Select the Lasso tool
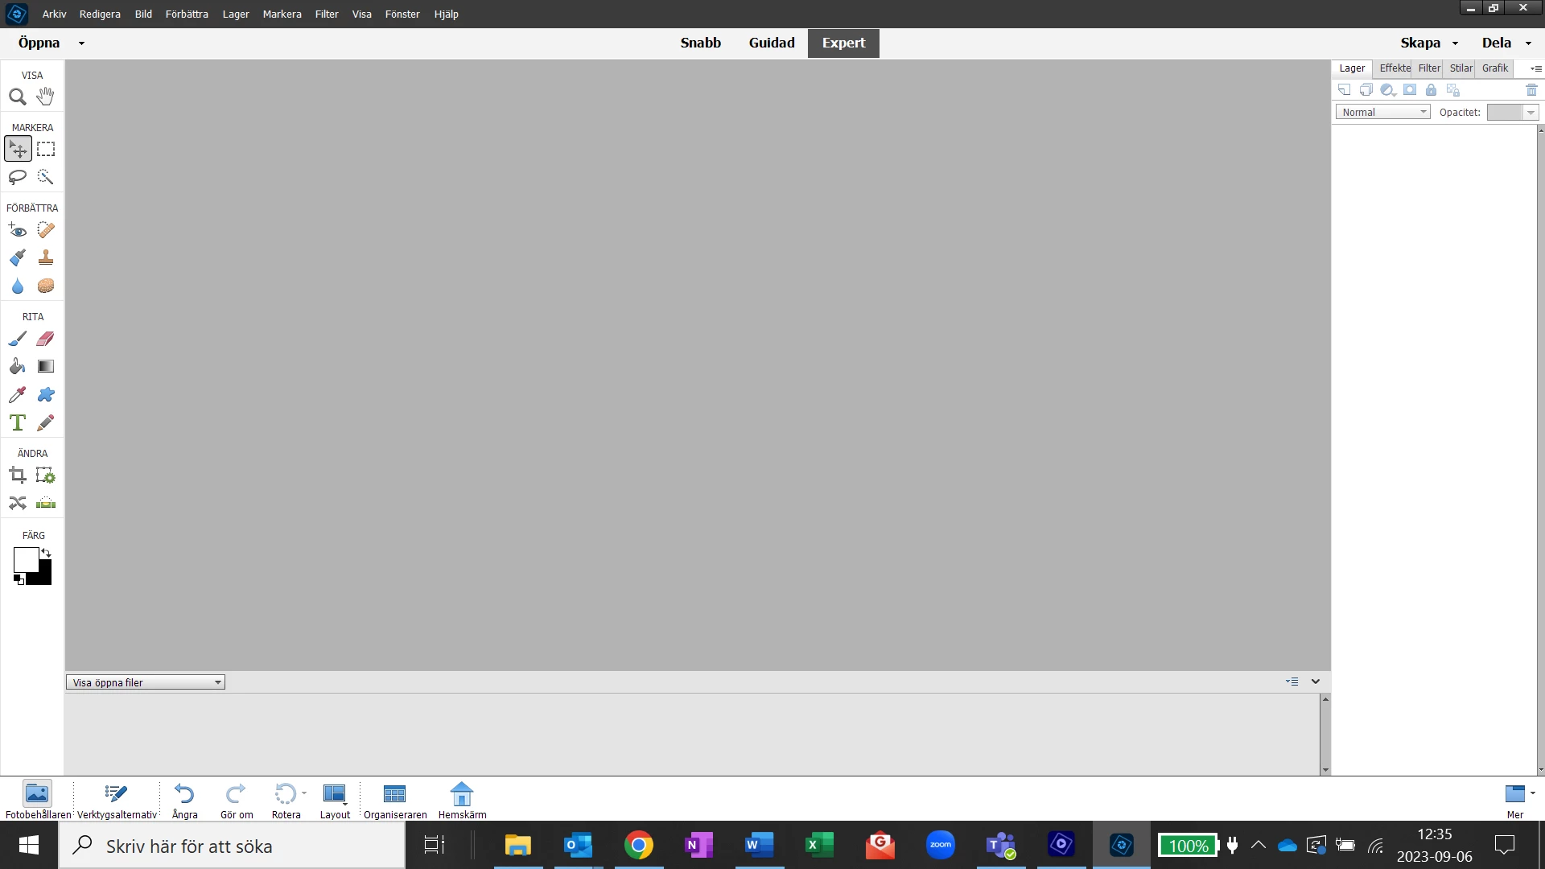This screenshot has height=869, width=1545. (18, 177)
